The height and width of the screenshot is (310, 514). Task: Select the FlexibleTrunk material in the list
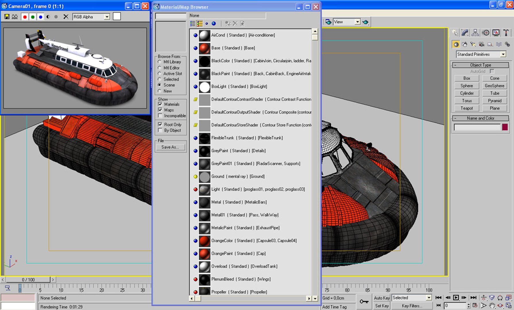(x=247, y=138)
